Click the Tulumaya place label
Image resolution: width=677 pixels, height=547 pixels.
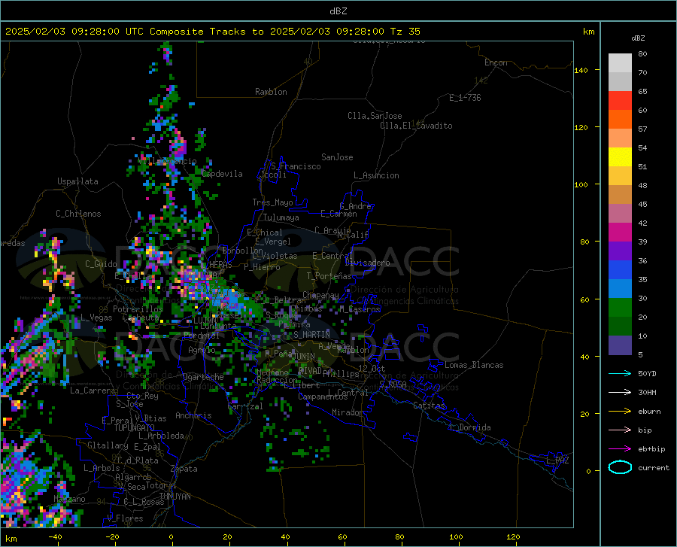(x=281, y=217)
